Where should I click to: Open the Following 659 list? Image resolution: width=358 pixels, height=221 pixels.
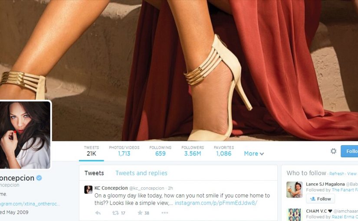coord(160,151)
